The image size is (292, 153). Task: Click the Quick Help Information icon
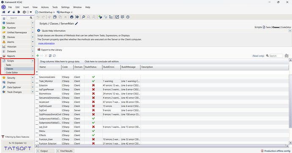[39, 31]
